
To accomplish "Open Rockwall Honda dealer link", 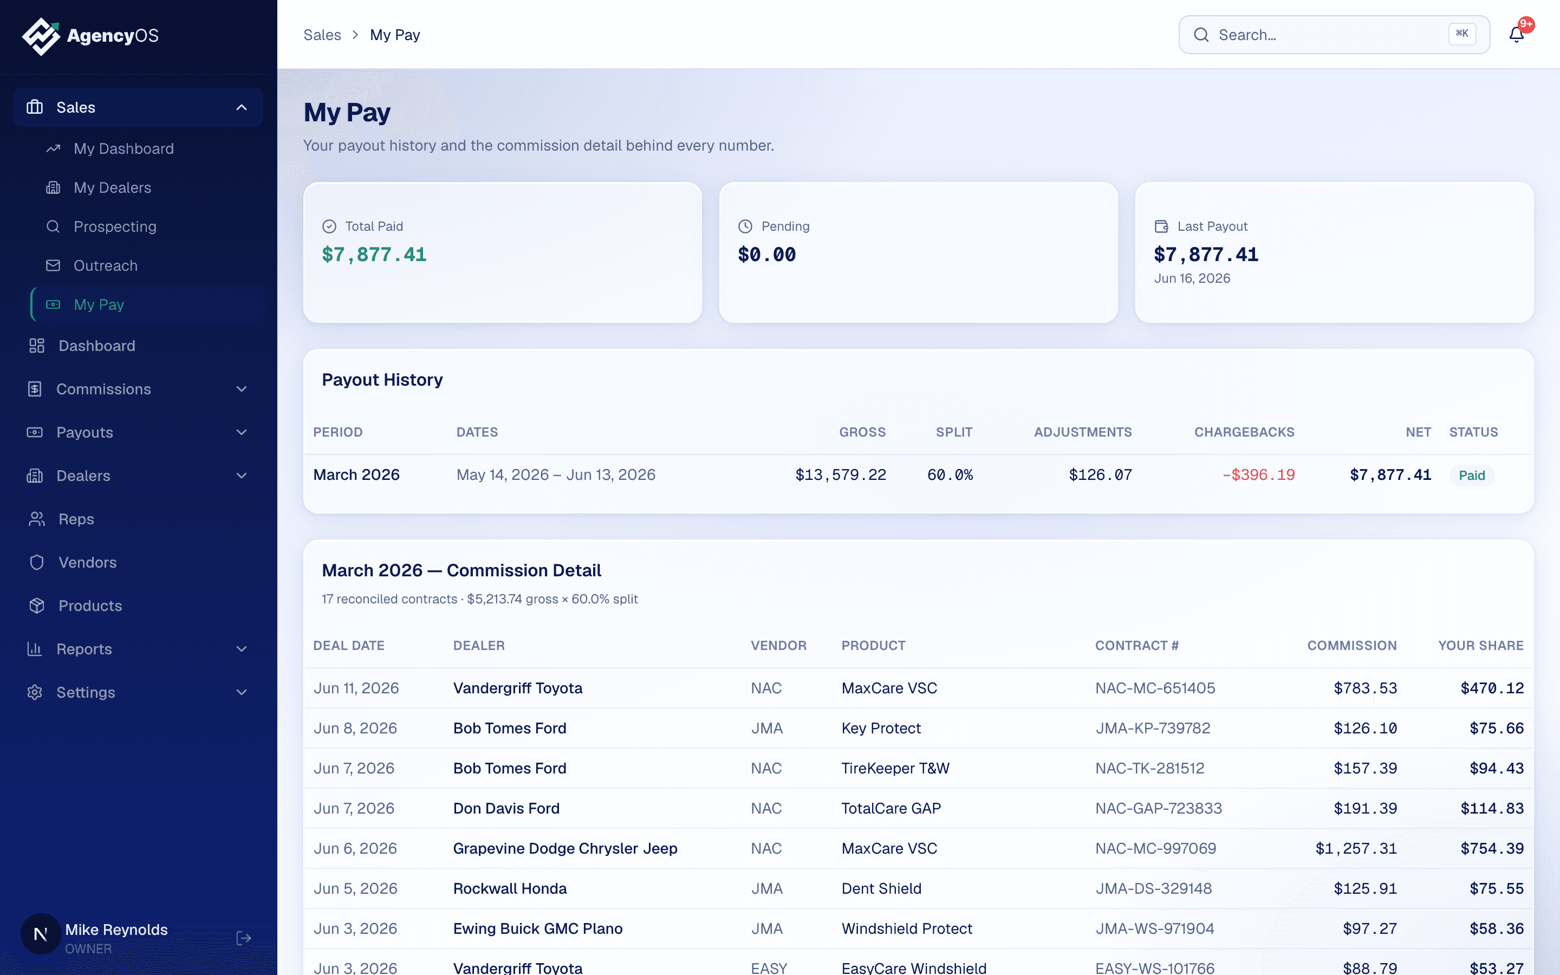I will tap(509, 888).
